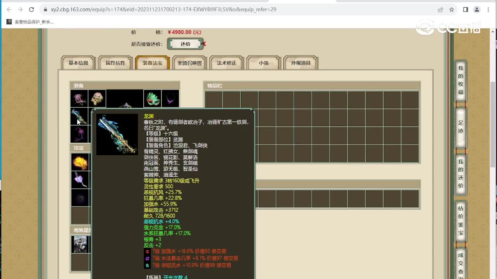The width and height of the screenshot is (497, 279).
Task: Click the 水系狂暴几率 +17.0% line
Action: 167,233
